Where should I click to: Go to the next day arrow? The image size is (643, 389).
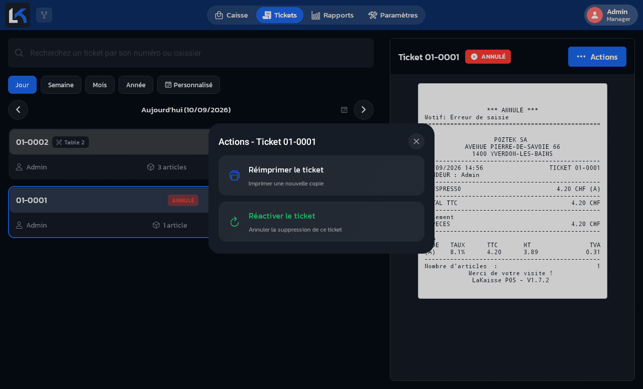tap(364, 110)
